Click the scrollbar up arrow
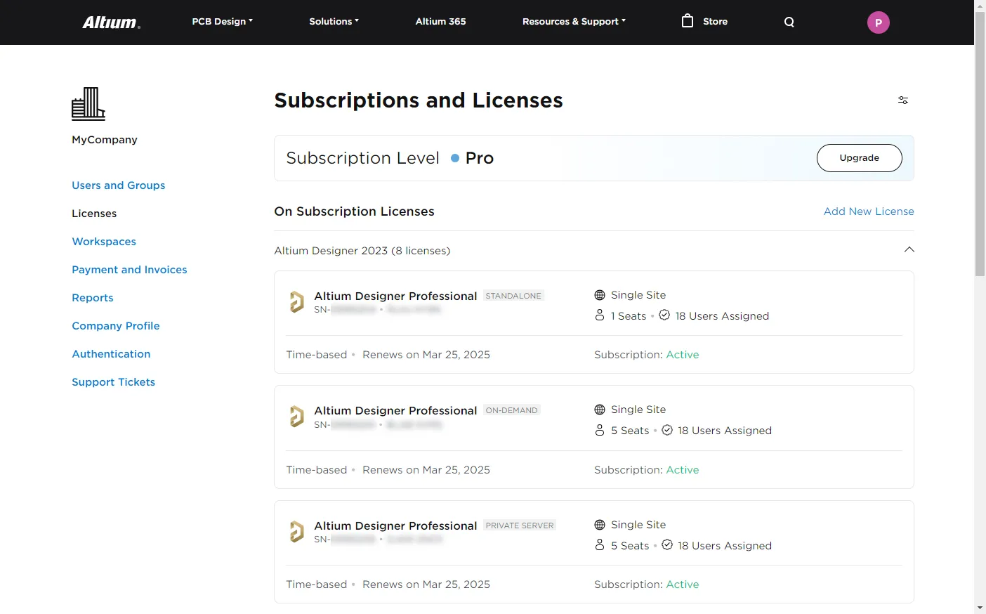This screenshot has width=986, height=614. pyautogui.click(x=980, y=6)
